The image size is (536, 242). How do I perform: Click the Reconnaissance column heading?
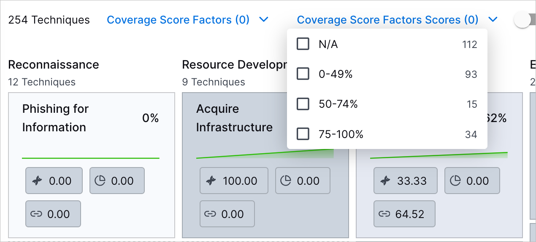point(54,64)
